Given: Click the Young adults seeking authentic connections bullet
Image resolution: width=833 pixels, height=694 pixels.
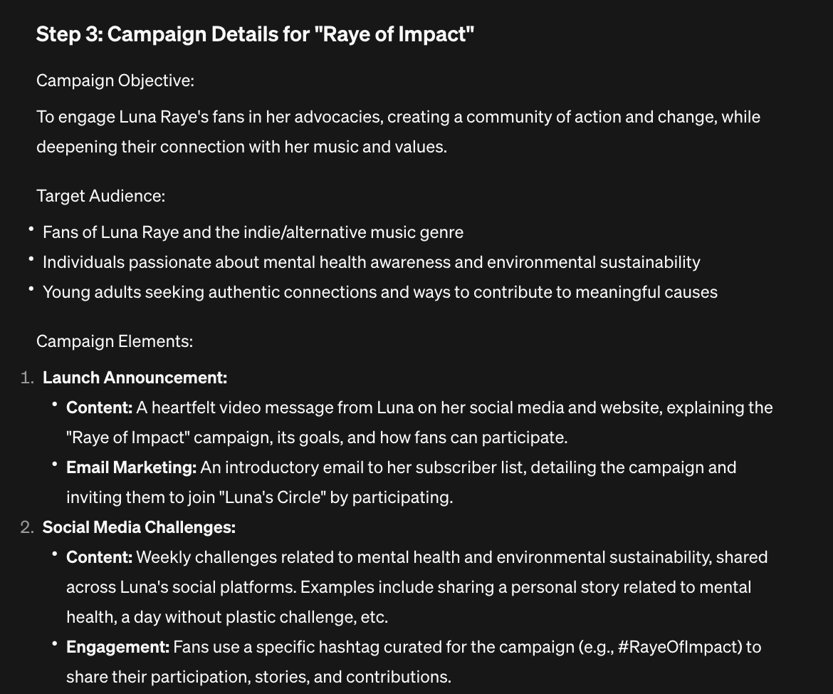Looking at the screenshot, I should [x=380, y=292].
